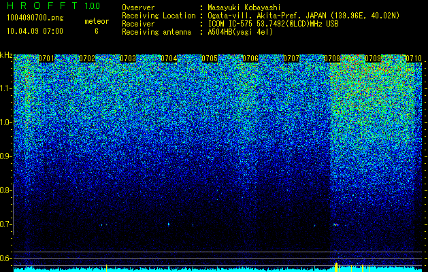Viewport: 428px width, 272px height.
Task: Click the date stamp 10.04.09 07:00
Action: [x=35, y=31]
